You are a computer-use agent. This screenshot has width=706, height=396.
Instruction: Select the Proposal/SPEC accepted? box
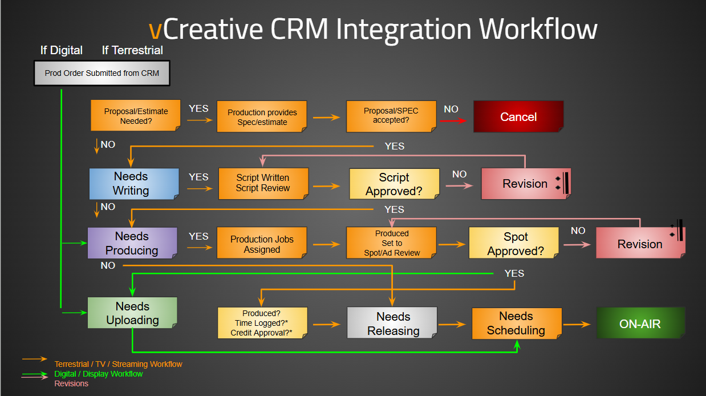pyautogui.click(x=391, y=116)
